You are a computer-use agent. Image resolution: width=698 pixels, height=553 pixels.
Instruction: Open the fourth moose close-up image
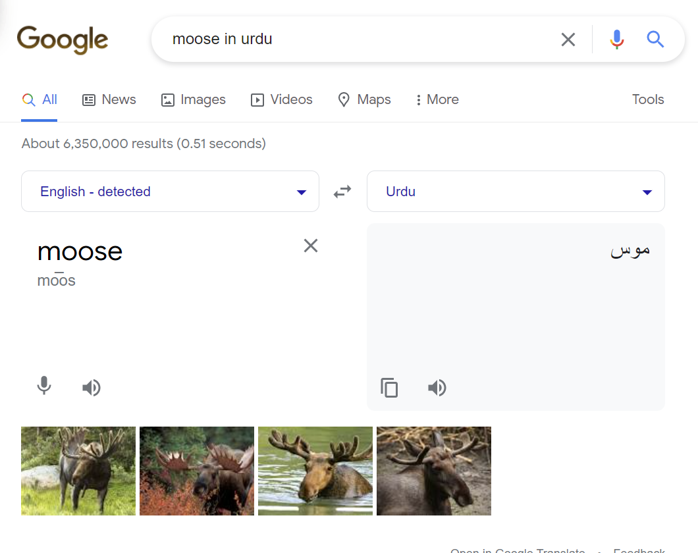(x=434, y=471)
